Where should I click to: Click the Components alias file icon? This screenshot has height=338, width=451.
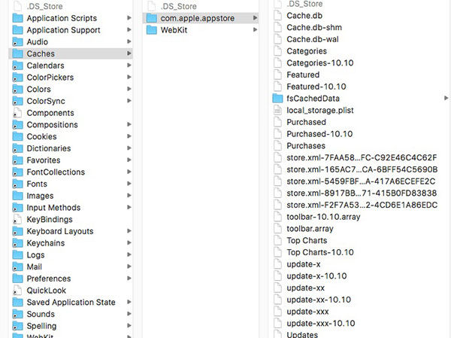pyautogui.click(x=17, y=113)
